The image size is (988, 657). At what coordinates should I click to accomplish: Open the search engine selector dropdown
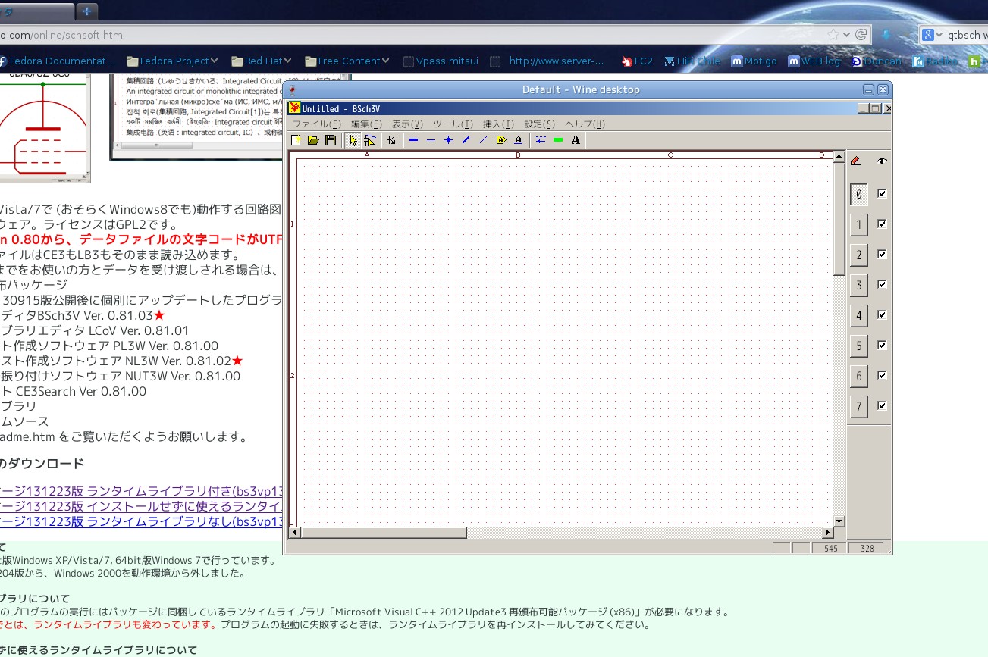[x=939, y=34]
